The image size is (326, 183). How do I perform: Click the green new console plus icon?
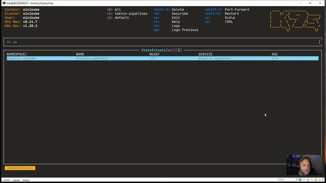tap(300, 179)
